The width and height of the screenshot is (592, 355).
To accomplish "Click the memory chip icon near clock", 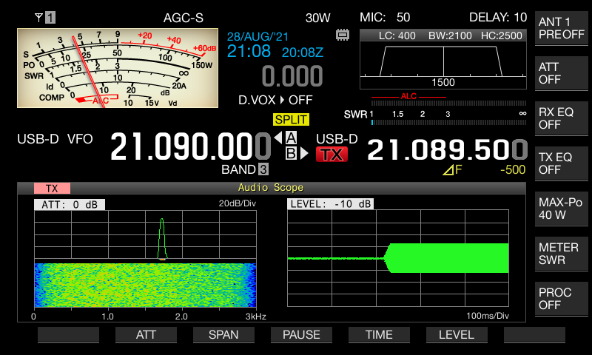I will pos(343,35).
